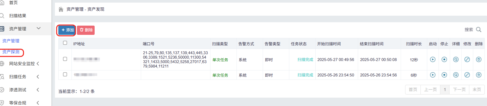Start the scan task from 2025-05-26 23:54:50

(433, 75)
